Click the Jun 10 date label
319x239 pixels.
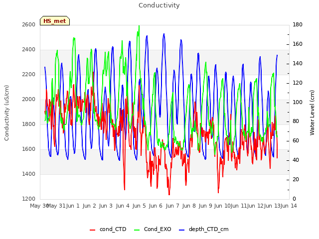tap(222, 206)
